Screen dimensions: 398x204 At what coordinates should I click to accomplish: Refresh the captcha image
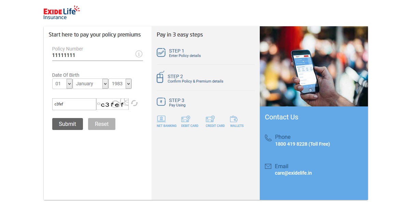134,103
